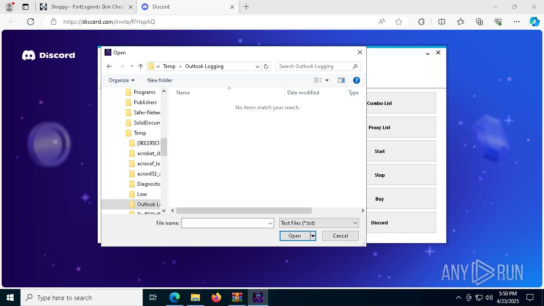Click search magnifier in Open dialog
The width and height of the screenshot is (544, 306).
coord(355,66)
